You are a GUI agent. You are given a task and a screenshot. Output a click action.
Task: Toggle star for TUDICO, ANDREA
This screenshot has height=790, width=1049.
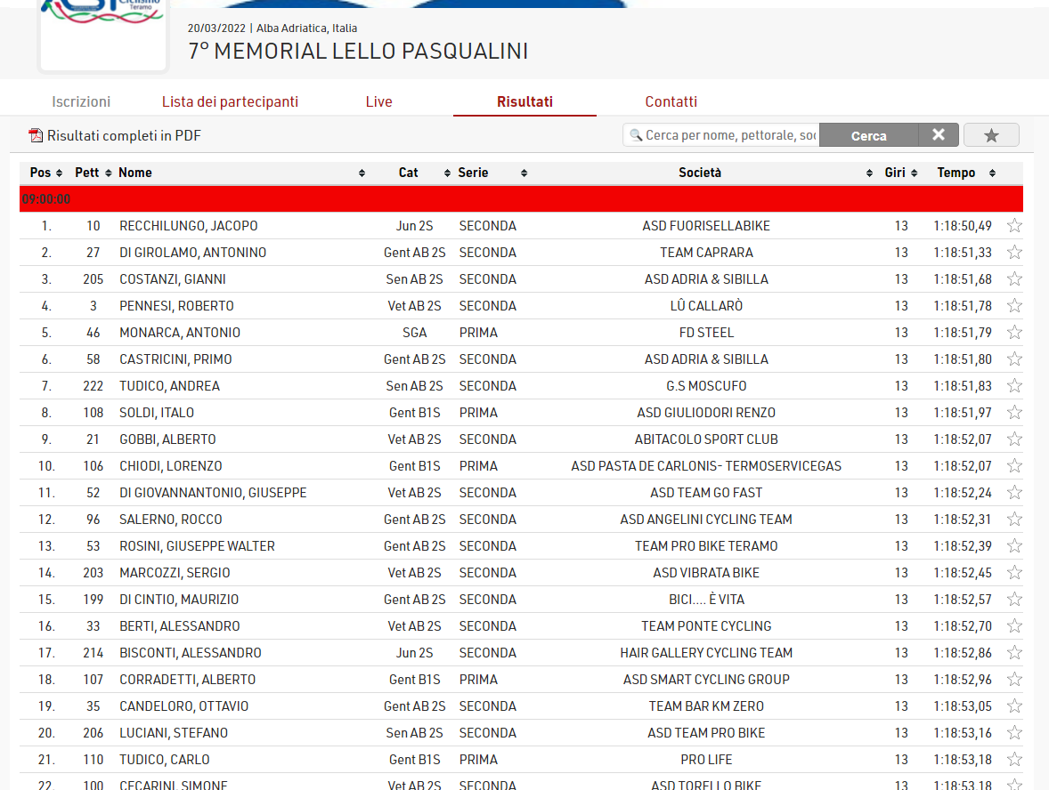click(x=1014, y=386)
